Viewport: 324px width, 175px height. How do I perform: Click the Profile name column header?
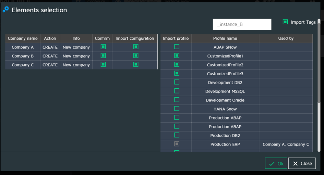[225, 38]
